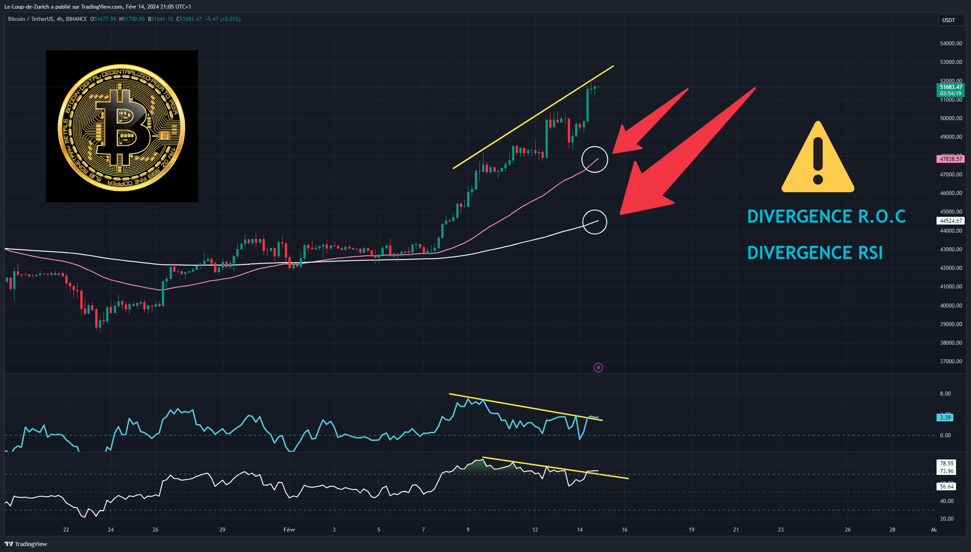Click the green current price label 51683.47

[951, 87]
